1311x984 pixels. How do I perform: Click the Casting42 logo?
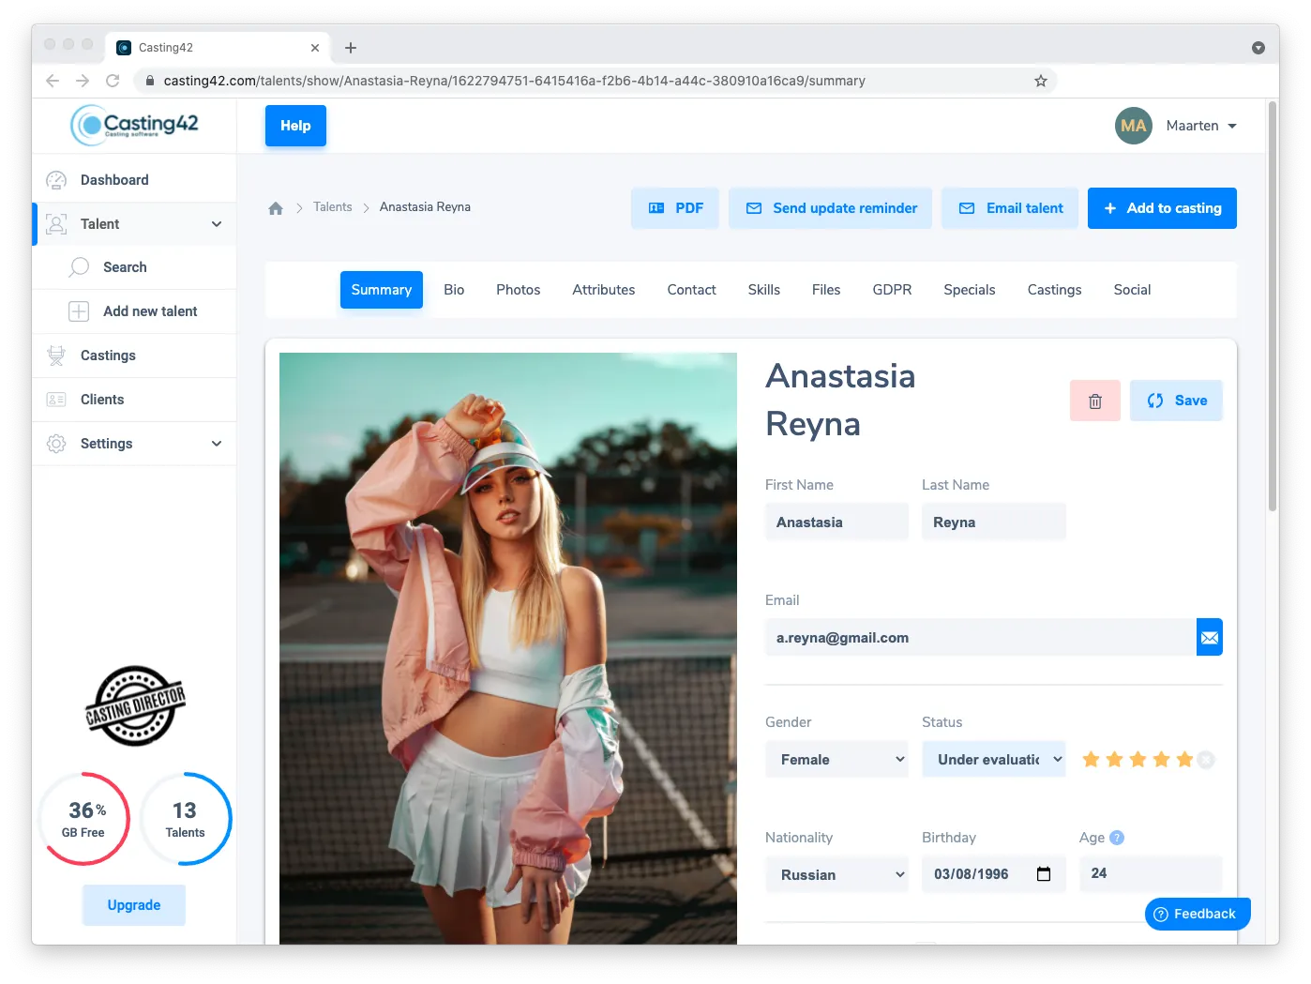pos(135,125)
